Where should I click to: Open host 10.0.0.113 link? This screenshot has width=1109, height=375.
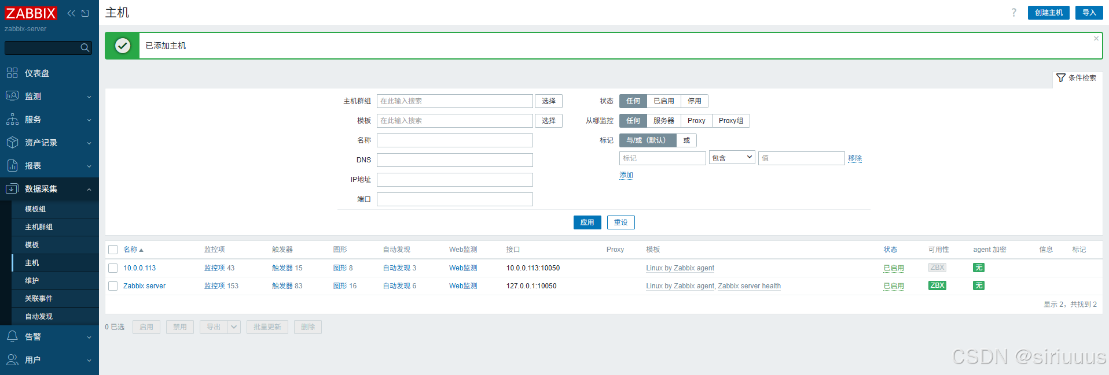click(x=139, y=268)
